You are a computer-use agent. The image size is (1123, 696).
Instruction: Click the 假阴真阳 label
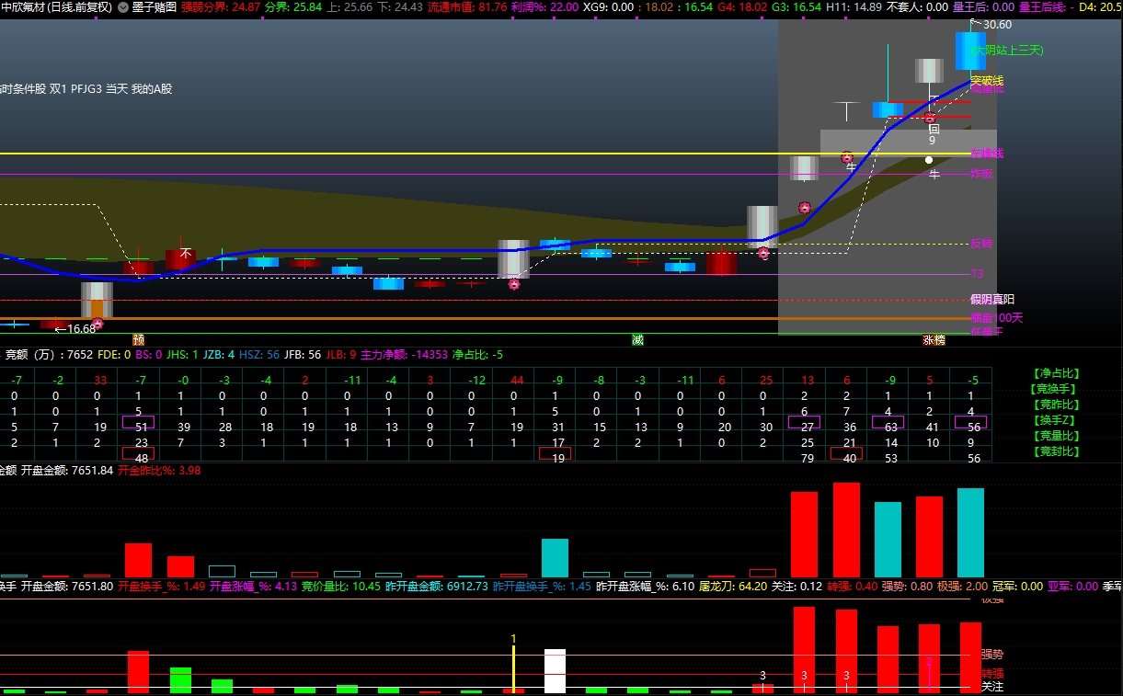click(992, 300)
